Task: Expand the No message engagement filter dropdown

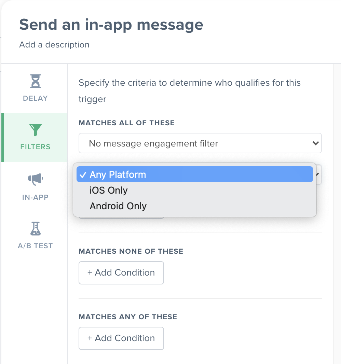Action: click(200, 143)
